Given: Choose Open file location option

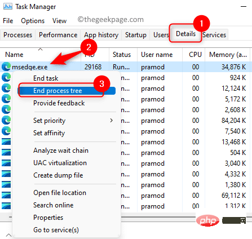Looking at the screenshot, I should pos(60,193).
